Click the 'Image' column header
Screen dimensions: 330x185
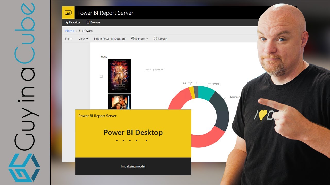(x=103, y=57)
